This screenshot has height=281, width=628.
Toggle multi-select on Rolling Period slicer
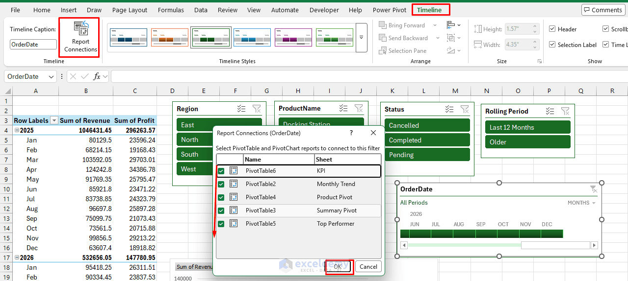click(550, 111)
